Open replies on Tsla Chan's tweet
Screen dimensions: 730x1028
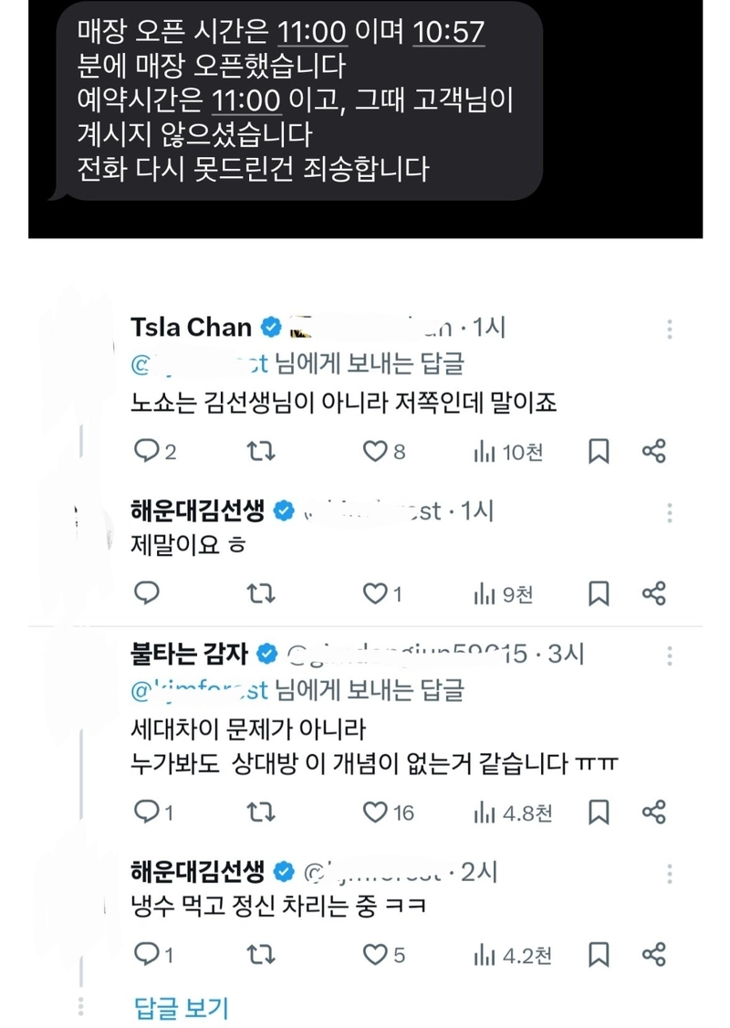(x=154, y=451)
